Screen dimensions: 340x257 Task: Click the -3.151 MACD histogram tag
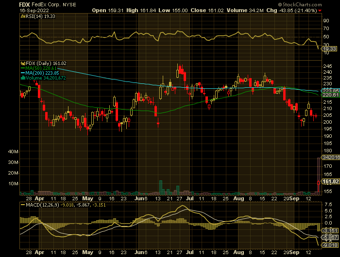330,231
